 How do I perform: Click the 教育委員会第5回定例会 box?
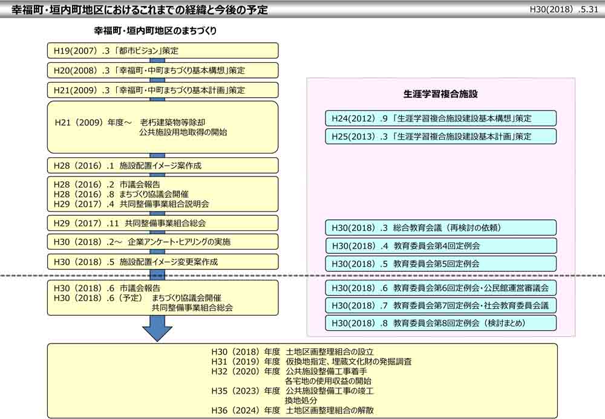(440, 264)
